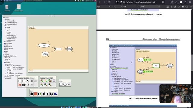The height and width of the screenshot is (108, 193).
Task: Expand the Monitoring tree node
Action: tap(5, 43)
